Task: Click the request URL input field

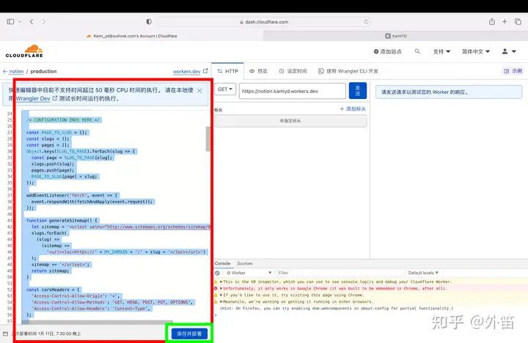Action: 293,91
